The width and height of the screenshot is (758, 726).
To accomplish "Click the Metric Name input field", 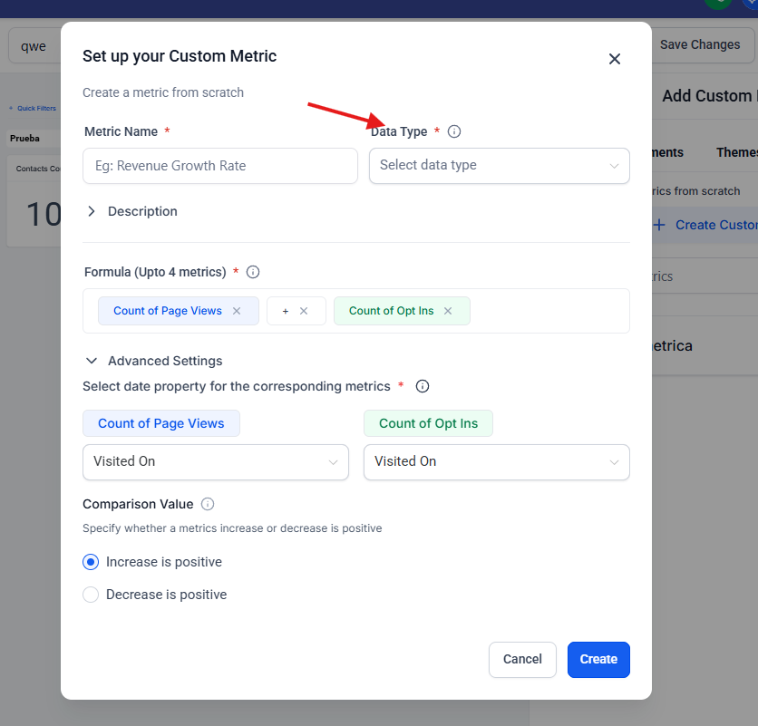I will pos(220,166).
